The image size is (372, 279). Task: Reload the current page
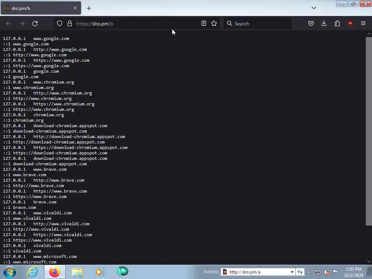pyautogui.click(x=35, y=24)
